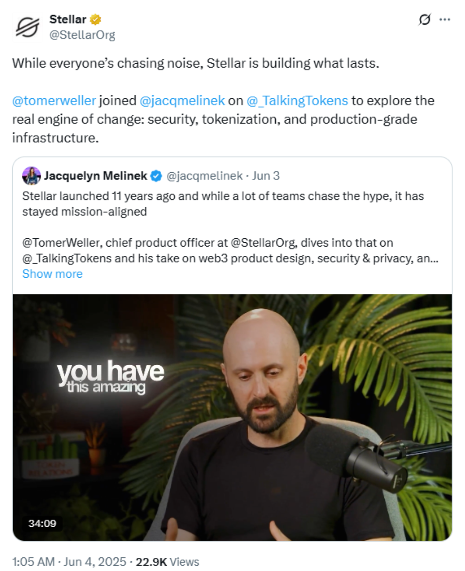Open the three-dot more options menu
Viewport: 465px width, 571px height.
[445, 20]
